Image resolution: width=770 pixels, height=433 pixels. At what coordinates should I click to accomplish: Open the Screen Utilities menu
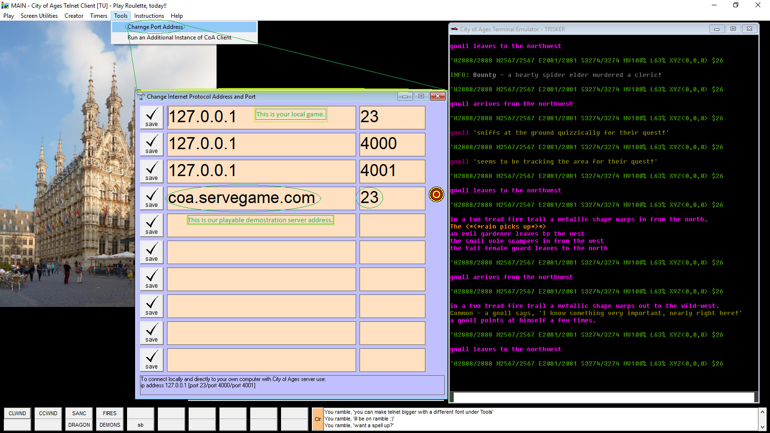tap(39, 15)
